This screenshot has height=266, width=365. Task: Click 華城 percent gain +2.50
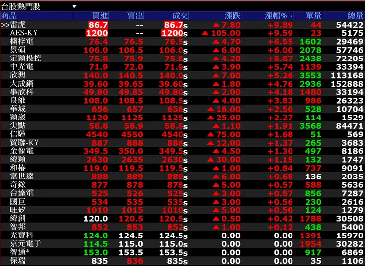280,109
